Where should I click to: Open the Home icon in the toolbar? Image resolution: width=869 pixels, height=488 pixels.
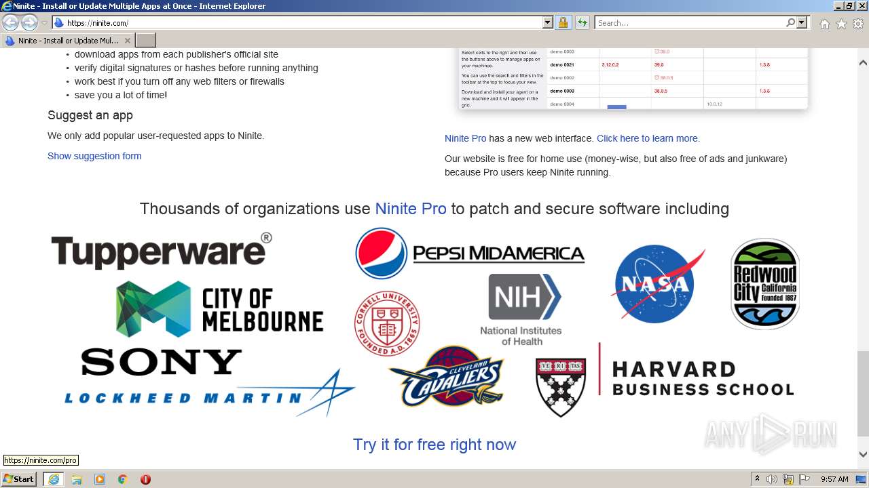(824, 24)
